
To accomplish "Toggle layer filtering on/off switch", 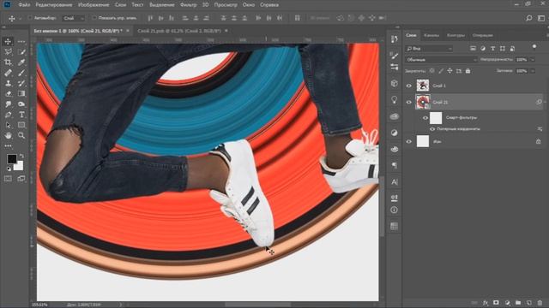I will [534, 47].
